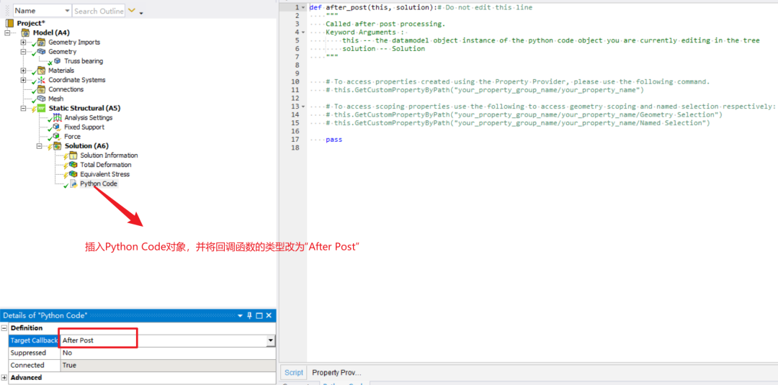Viewport: 778px width, 385px height.
Task: Click the Project book icon
Action: (x=10, y=23)
